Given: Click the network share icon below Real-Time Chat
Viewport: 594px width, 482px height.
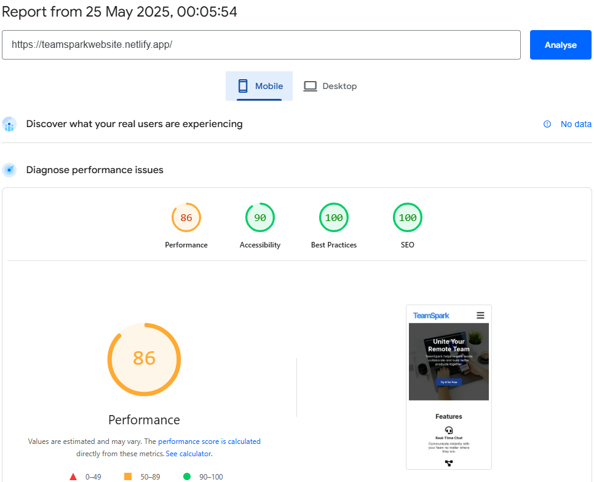Looking at the screenshot, I should point(449,463).
